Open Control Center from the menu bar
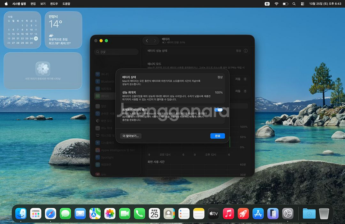The height and width of the screenshot is (224, 345). 303,4
